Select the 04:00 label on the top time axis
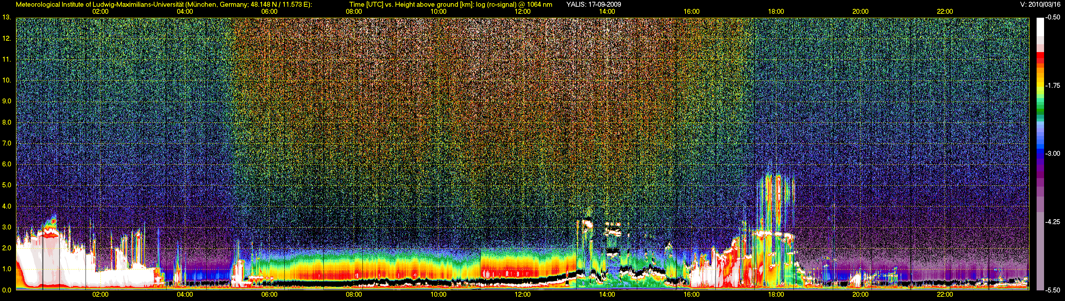The image size is (1065, 301). 185,12
